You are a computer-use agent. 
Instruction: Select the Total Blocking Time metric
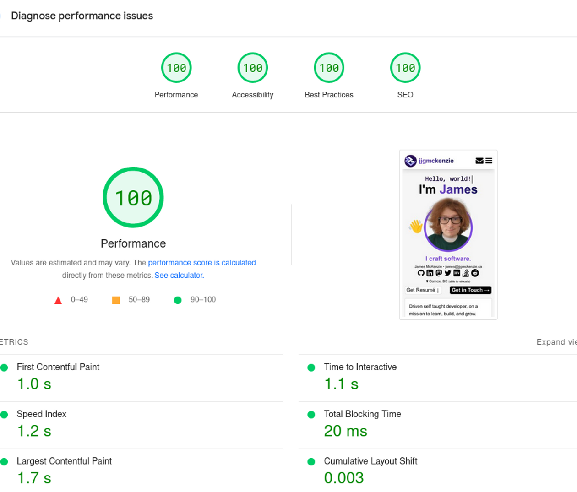click(x=362, y=414)
